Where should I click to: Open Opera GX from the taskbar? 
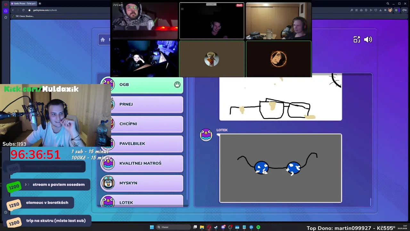(209, 227)
